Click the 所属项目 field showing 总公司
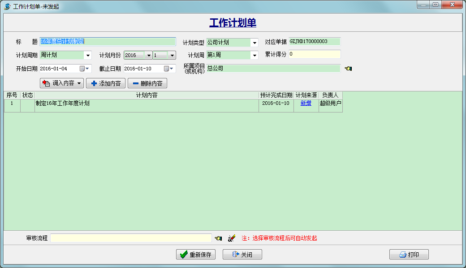This screenshot has height=268, width=466. [x=273, y=68]
